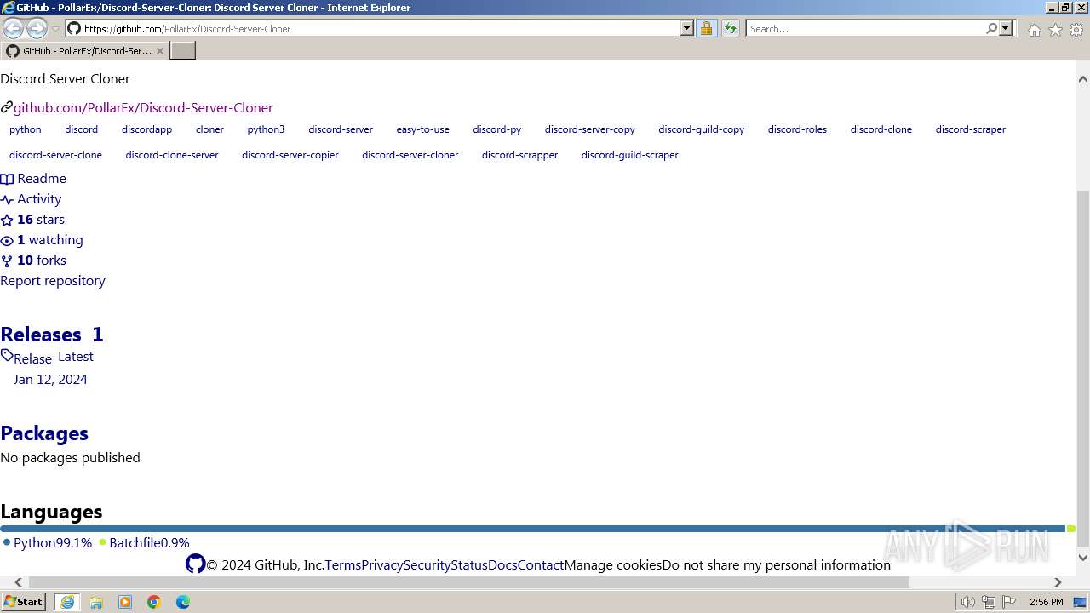
Task: Select the python3 topic tag
Action: pyautogui.click(x=266, y=129)
